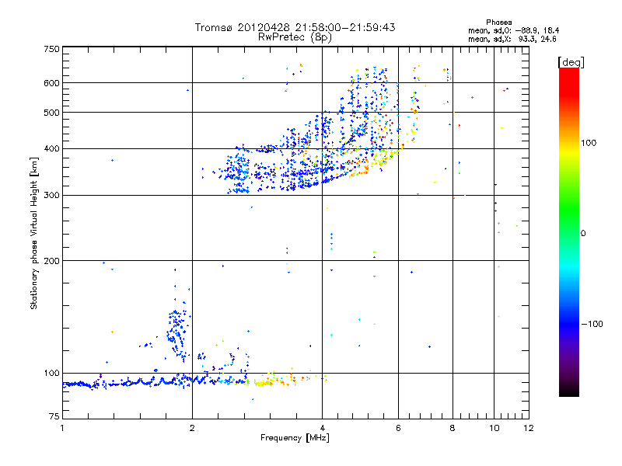Click the x-axis tick label "2"

pyautogui.click(x=192, y=428)
